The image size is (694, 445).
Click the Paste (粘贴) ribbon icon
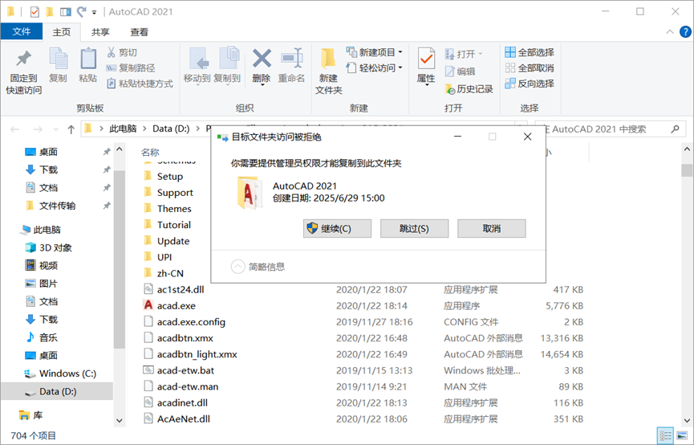tap(87, 58)
